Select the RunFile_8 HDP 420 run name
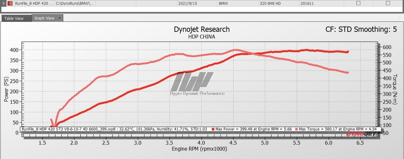Screen dimensions: 404x159 (34, 4)
